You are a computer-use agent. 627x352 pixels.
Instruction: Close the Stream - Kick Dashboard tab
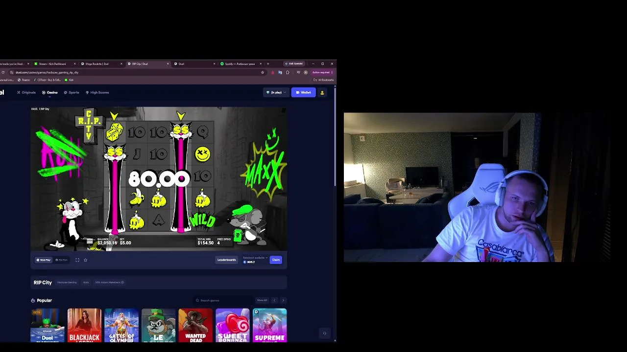click(75, 64)
